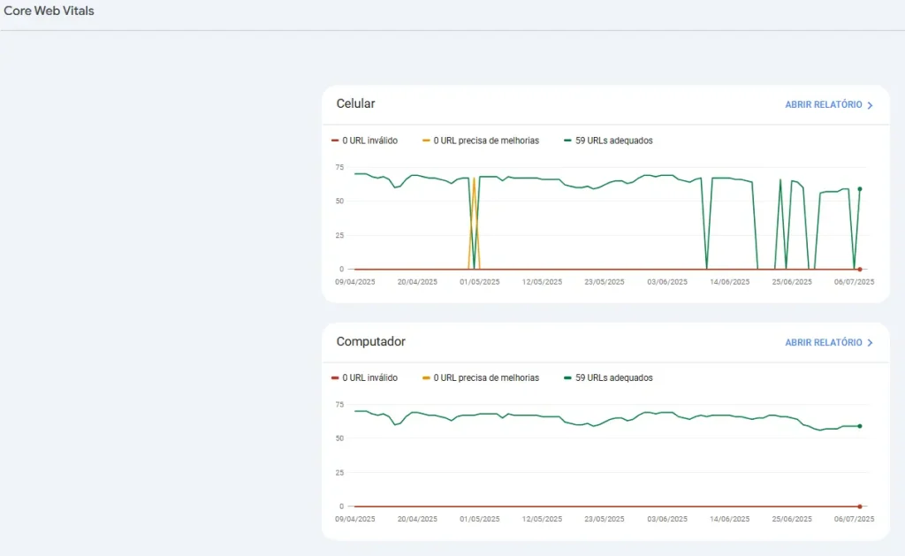Image resolution: width=905 pixels, height=556 pixels.
Task: Click the Core Web Vitals page heading
Action: 49,11
